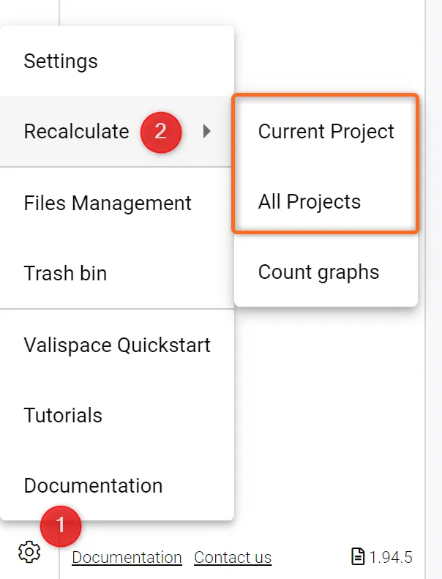Click the Contact us link
The width and height of the screenshot is (442, 579).
(233, 557)
